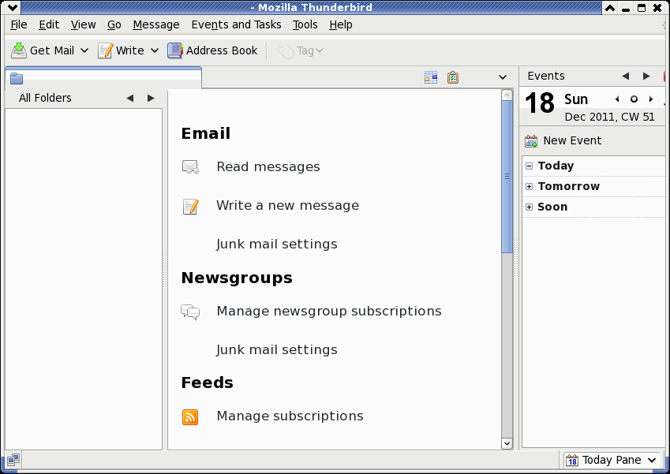Click scrollbar down arrow in content pane
The width and height of the screenshot is (670, 474).
pos(507,444)
